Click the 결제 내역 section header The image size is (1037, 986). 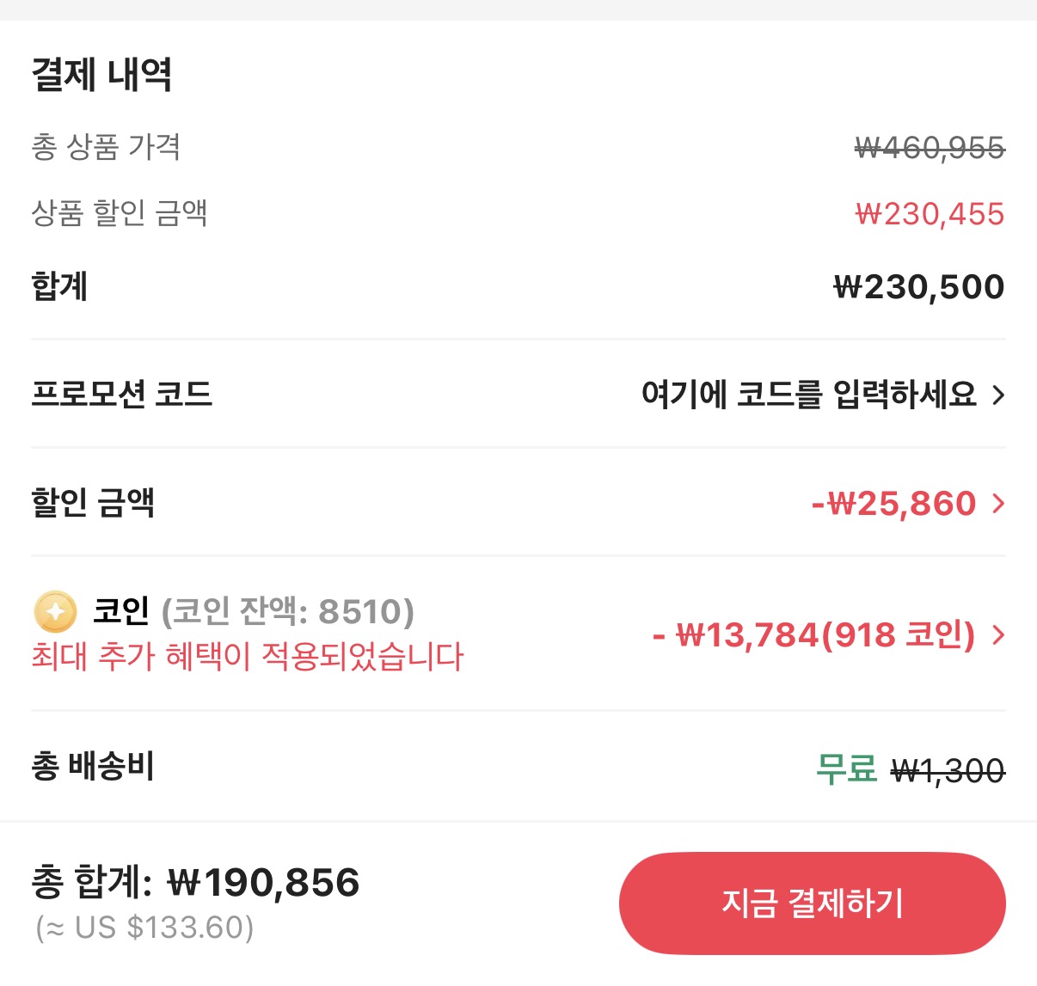click(x=102, y=75)
